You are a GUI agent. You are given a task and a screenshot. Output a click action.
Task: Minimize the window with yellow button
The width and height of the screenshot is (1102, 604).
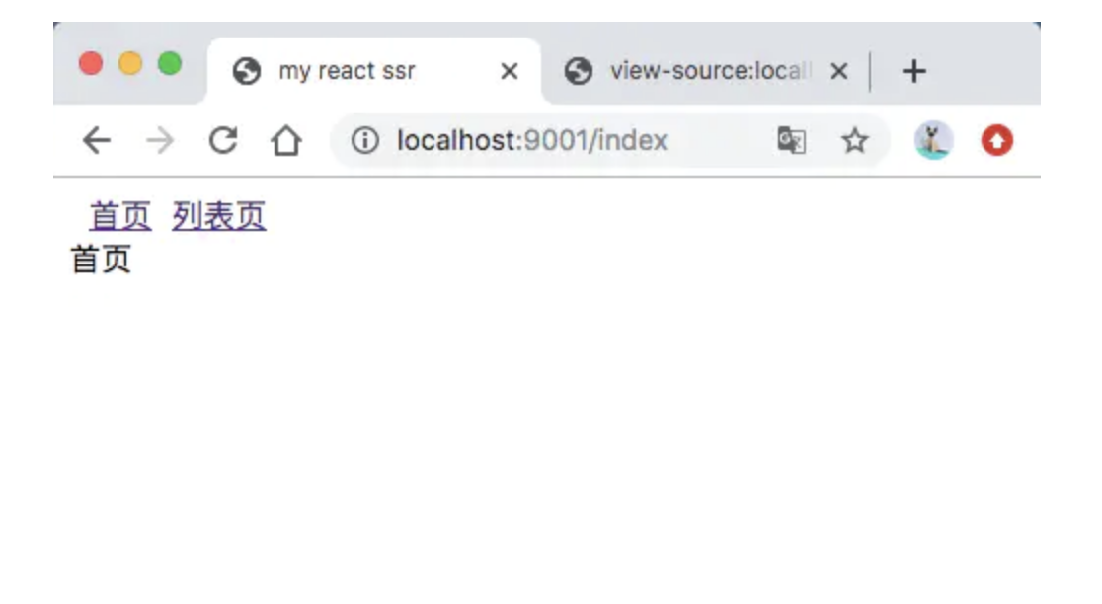click(x=130, y=64)
